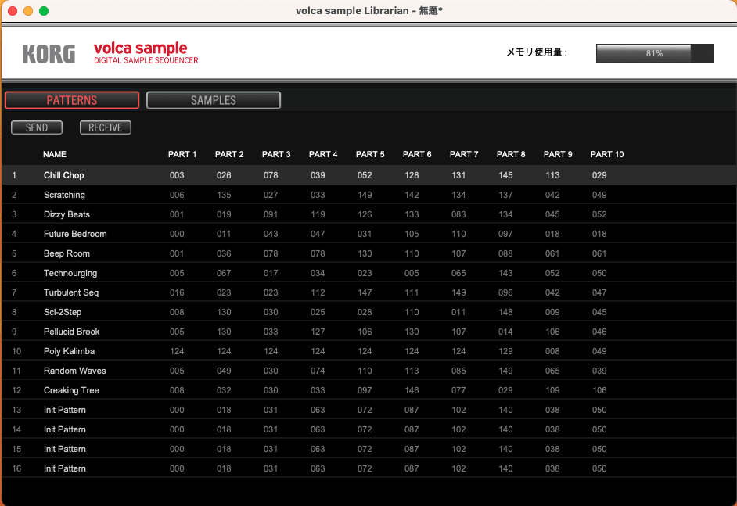
Task: Click Creaking Tree PART 6 value 146
Action: tap(412, 390)
